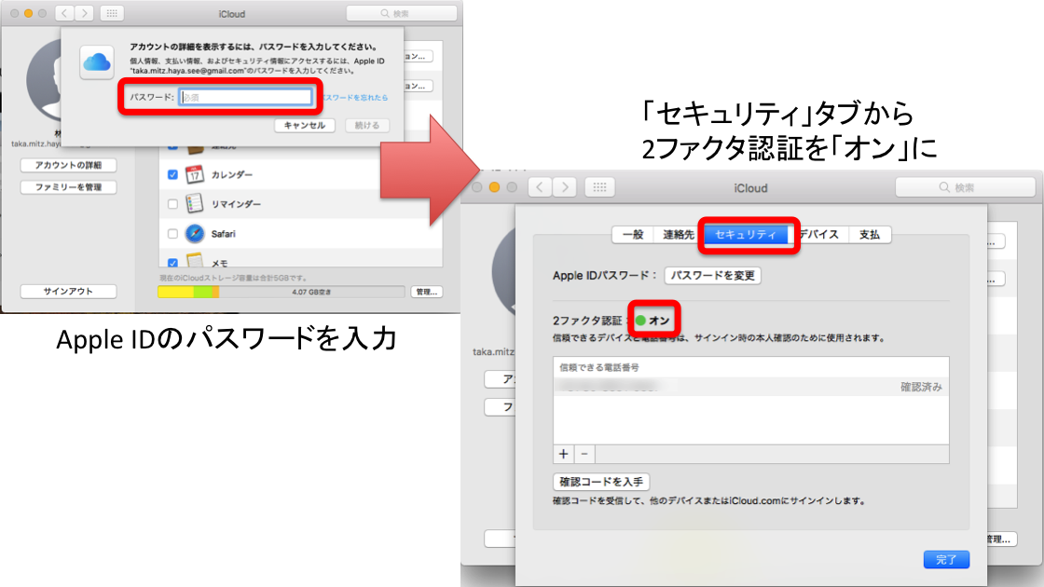Click the Calendar app icon in the list
The height and width of the screenshot is (587, 1044).
(195, 174)
